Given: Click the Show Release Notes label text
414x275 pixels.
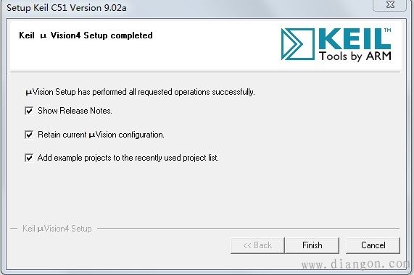Looking at the screenshot, I should point(75,111).
